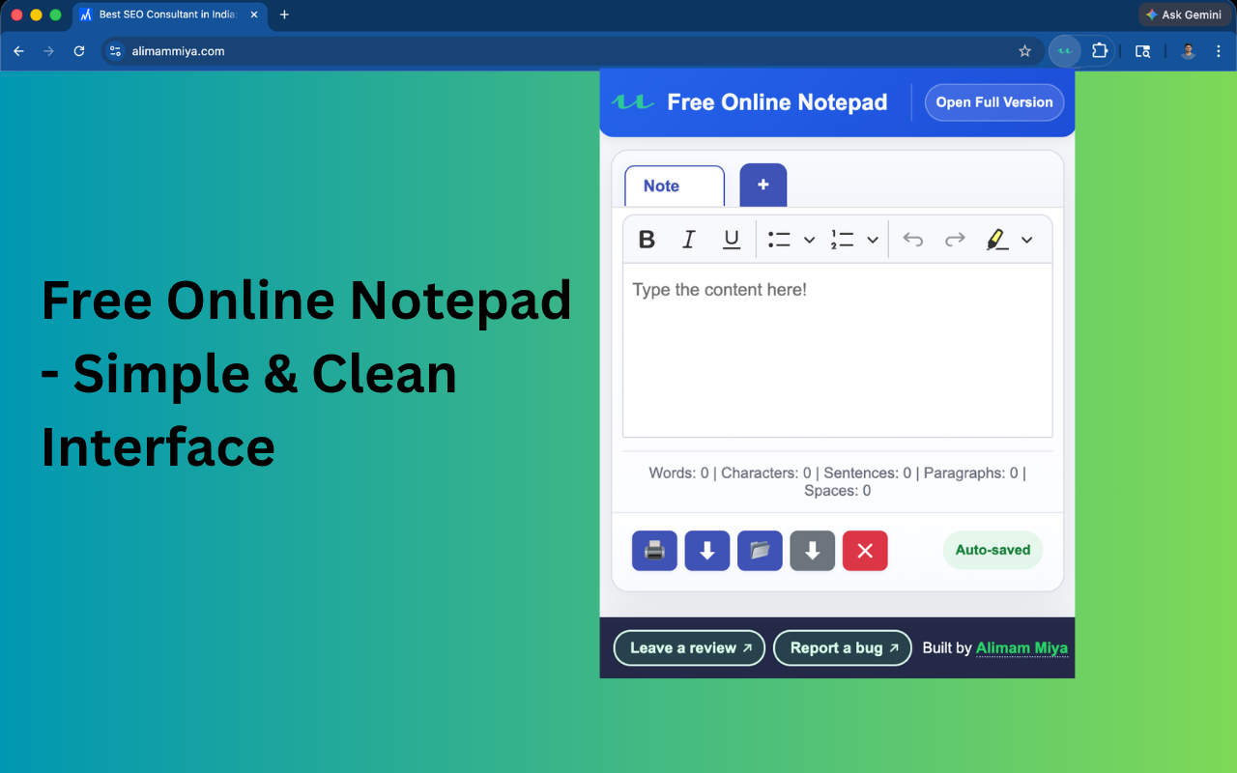This screenshot has height=773, width=1237.
Task: Click the notepad logo icon in header
Action: 633,101
